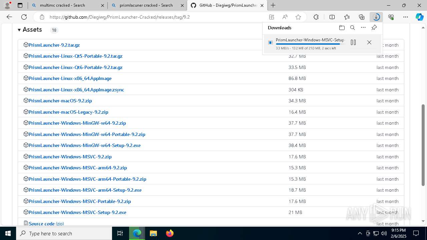Download PrismLauncher-Windows-MSVC-Setup-9.2.exe from assets
The width and height of the screenshot is (427, 240).
click(77, 212)
